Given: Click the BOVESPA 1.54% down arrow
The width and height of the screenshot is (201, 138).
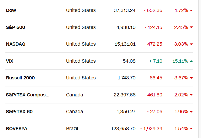Looking at the screenshot, I should [x=191, y=129].
